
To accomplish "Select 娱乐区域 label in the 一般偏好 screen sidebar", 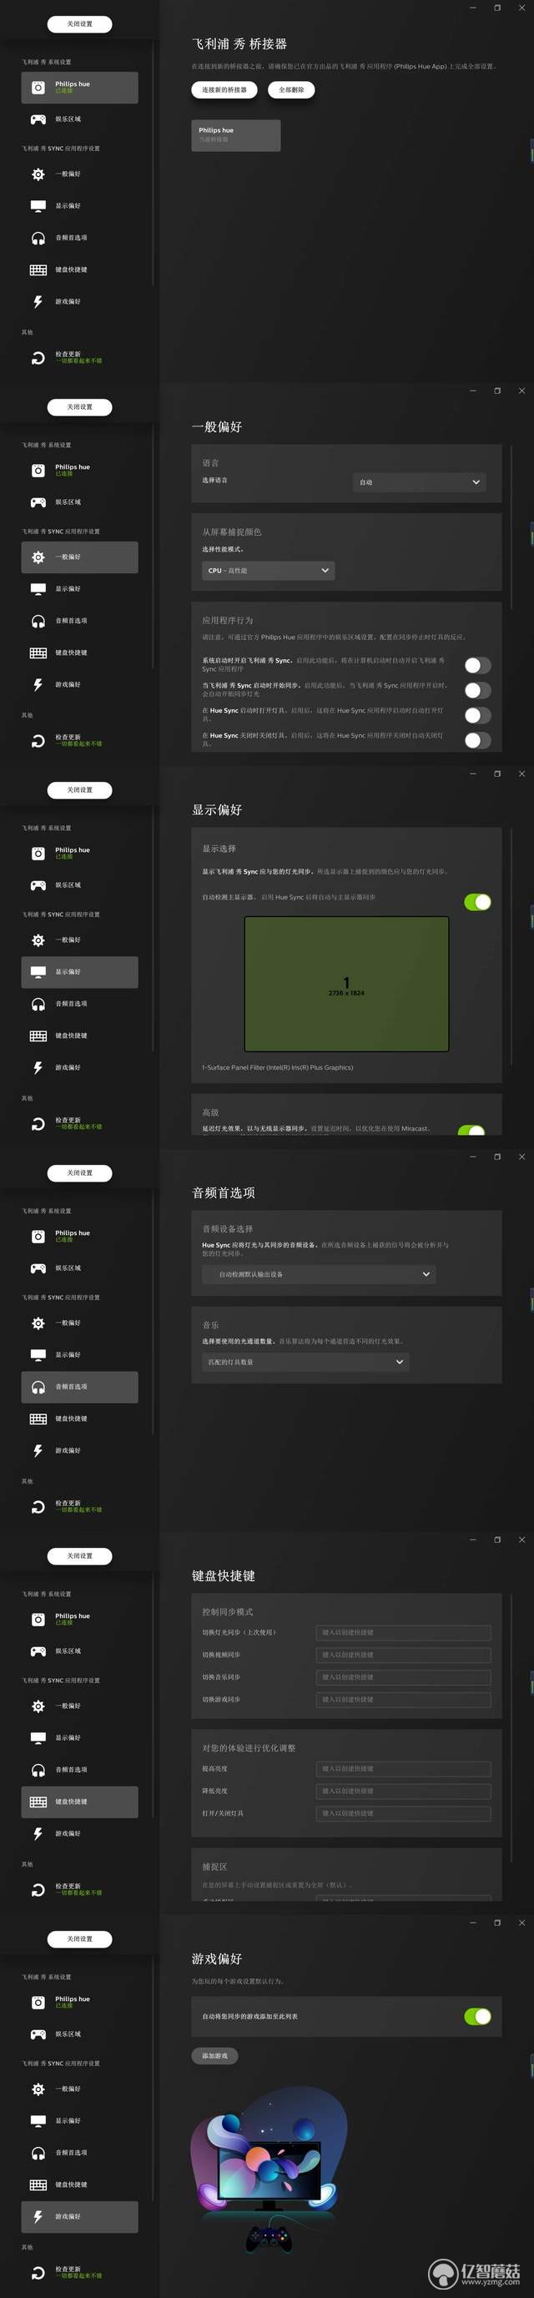I will point(68,502).
